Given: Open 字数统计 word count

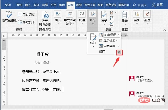Looking at the screenshot, I should (x=26, y=22).
